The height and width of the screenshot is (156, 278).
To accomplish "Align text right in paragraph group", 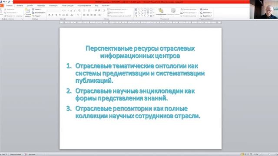I will click(x=91, y=15).
